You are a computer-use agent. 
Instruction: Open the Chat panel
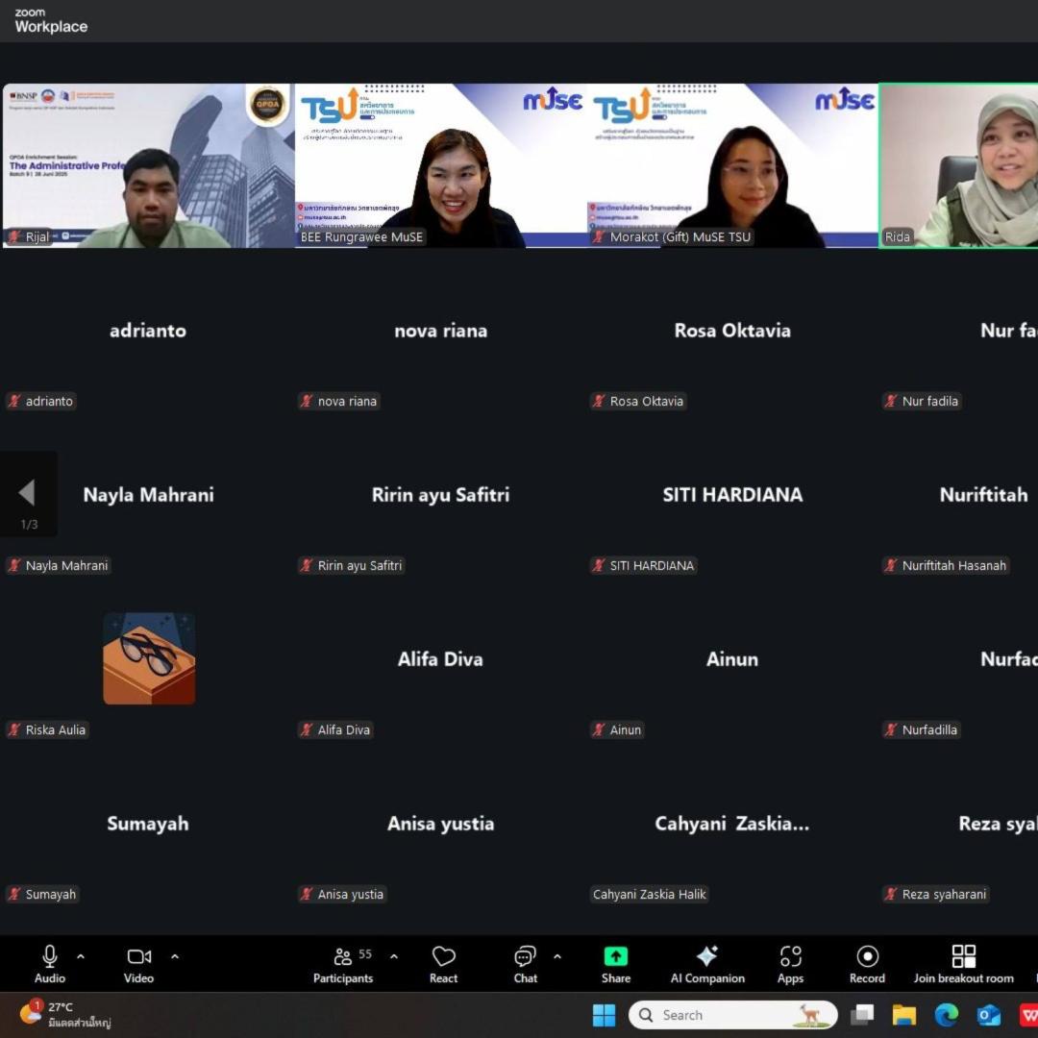525,964
